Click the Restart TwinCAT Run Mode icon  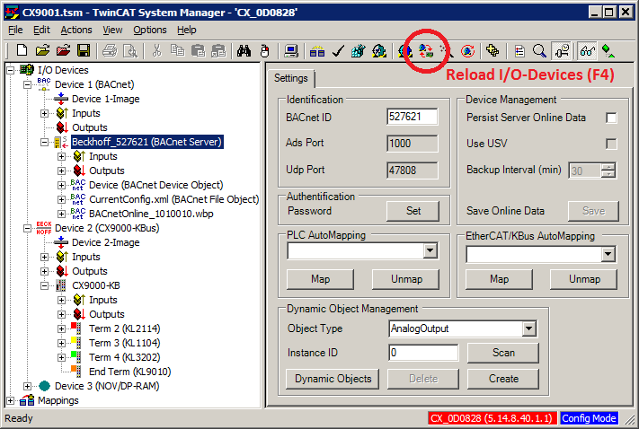(379, 51)
